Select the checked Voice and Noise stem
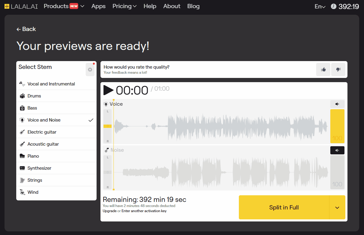 56,120
